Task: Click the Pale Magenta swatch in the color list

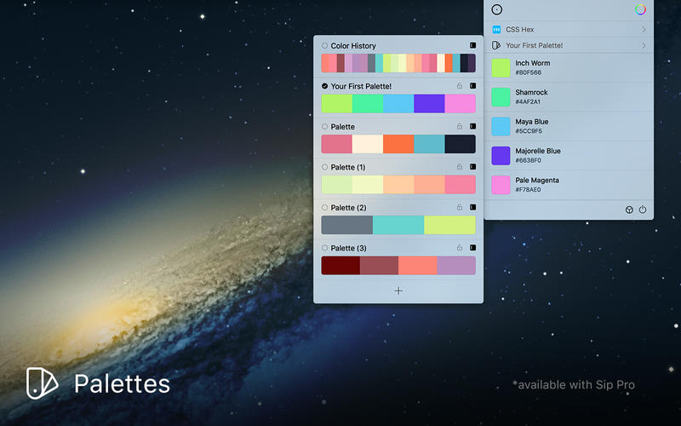Action: click(x=501, y=185)
